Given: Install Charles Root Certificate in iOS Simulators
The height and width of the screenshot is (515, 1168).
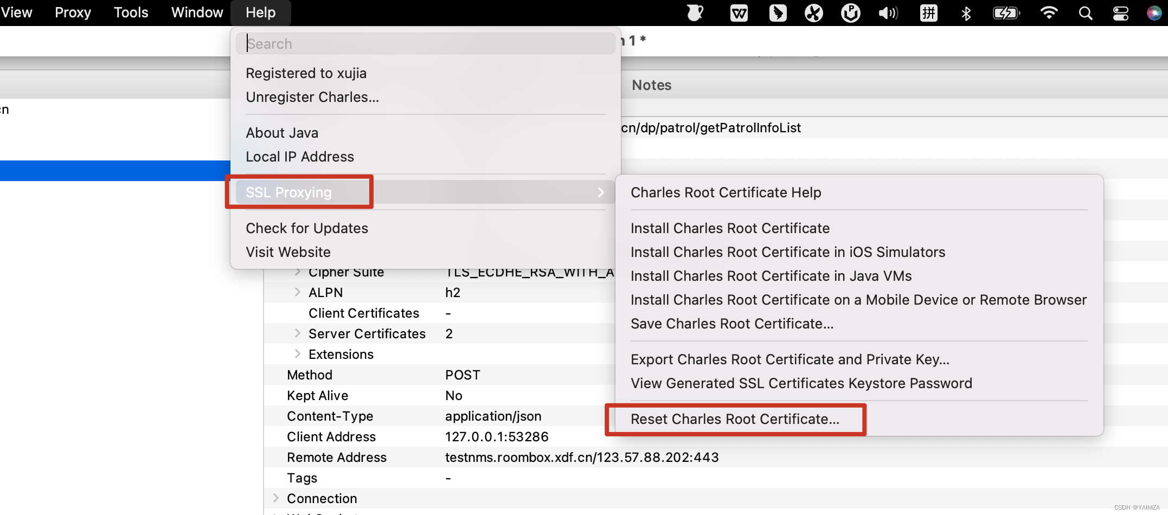Looking at the screenshot, I should point(787,252).
